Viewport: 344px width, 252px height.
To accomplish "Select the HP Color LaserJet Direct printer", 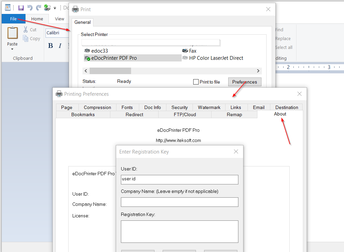I will [213, 58].
